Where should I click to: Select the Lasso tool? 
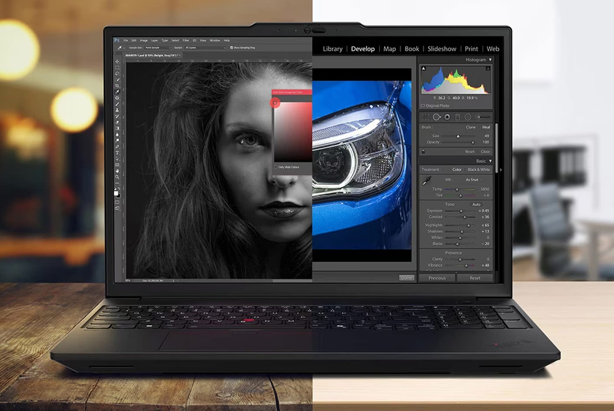click(117, 74)
